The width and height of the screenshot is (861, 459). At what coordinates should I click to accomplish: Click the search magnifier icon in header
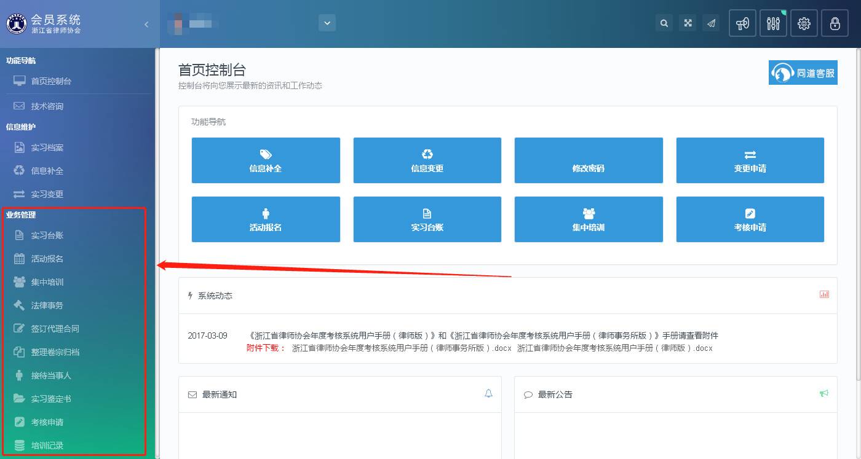pyautogui.click(x=664, y=23)
